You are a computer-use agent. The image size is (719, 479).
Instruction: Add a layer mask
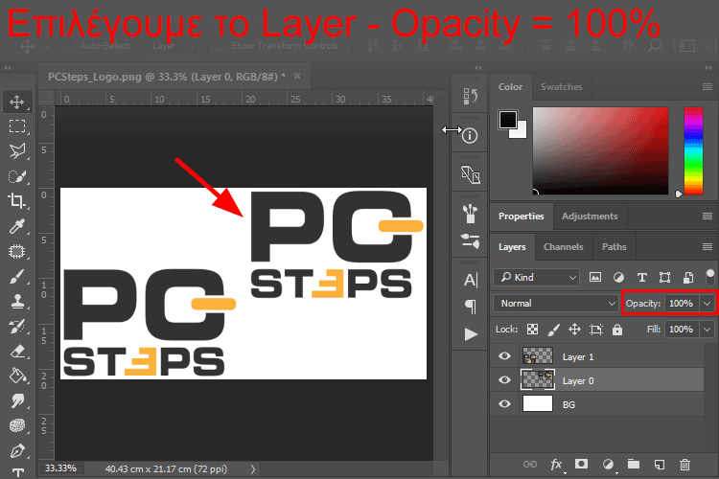click(582, 464)
